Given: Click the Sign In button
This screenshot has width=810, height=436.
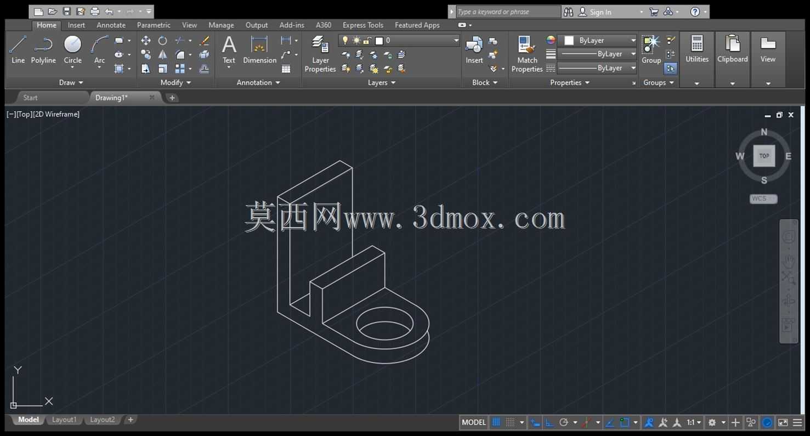Looking at the screenshot, I should [x=595, y=12].
